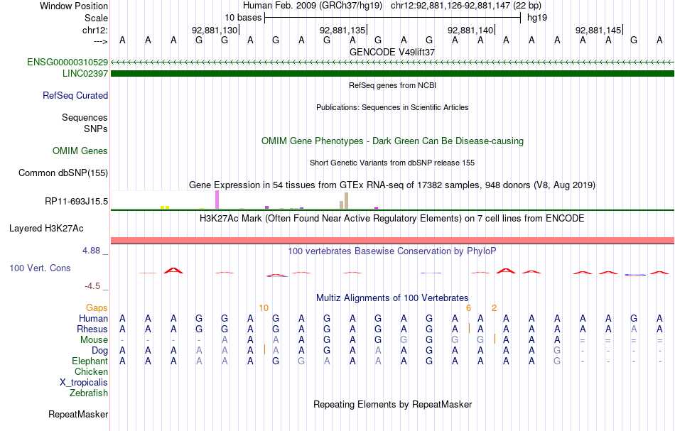Viewport: 675px width, 431px height.
Task: Click the Mouse alignment row label
Action: pyautogui.click(x=94, y=340)
